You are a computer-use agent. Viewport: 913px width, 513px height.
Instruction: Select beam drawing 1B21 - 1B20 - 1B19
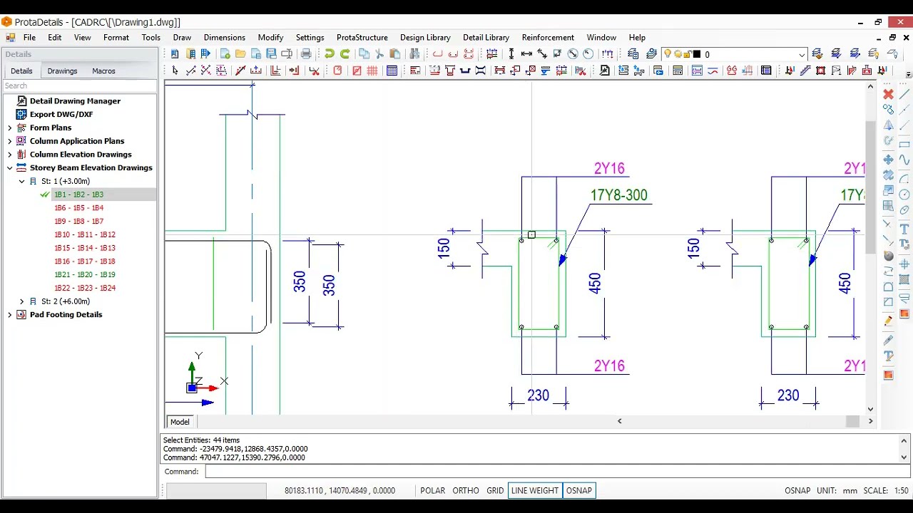(85, 274)
